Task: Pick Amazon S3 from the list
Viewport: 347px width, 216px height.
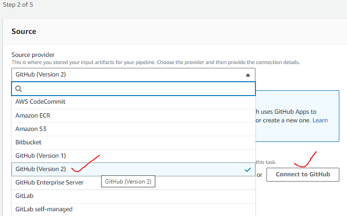Action: click(x=133, y=129)
